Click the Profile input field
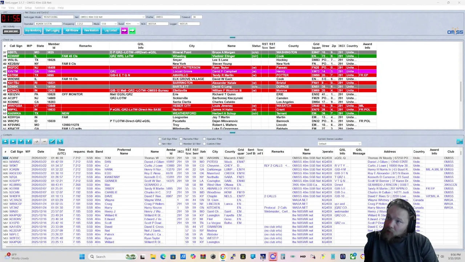 coord(167,17)
